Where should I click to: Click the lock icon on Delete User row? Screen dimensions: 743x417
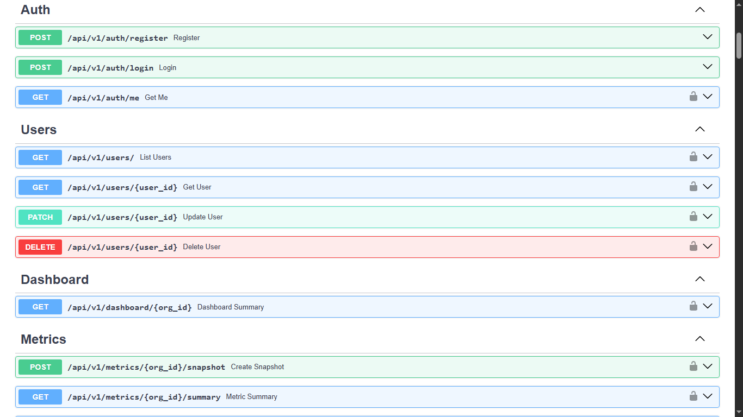[x=693, y=247]
